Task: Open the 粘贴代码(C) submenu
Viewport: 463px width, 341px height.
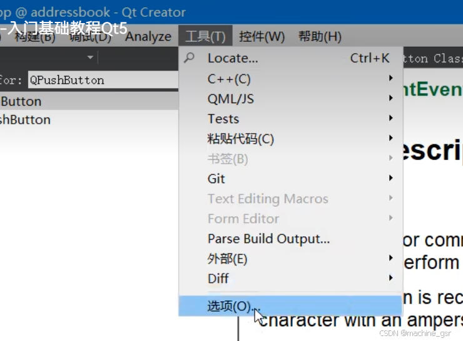Action: tap(291, 139)
